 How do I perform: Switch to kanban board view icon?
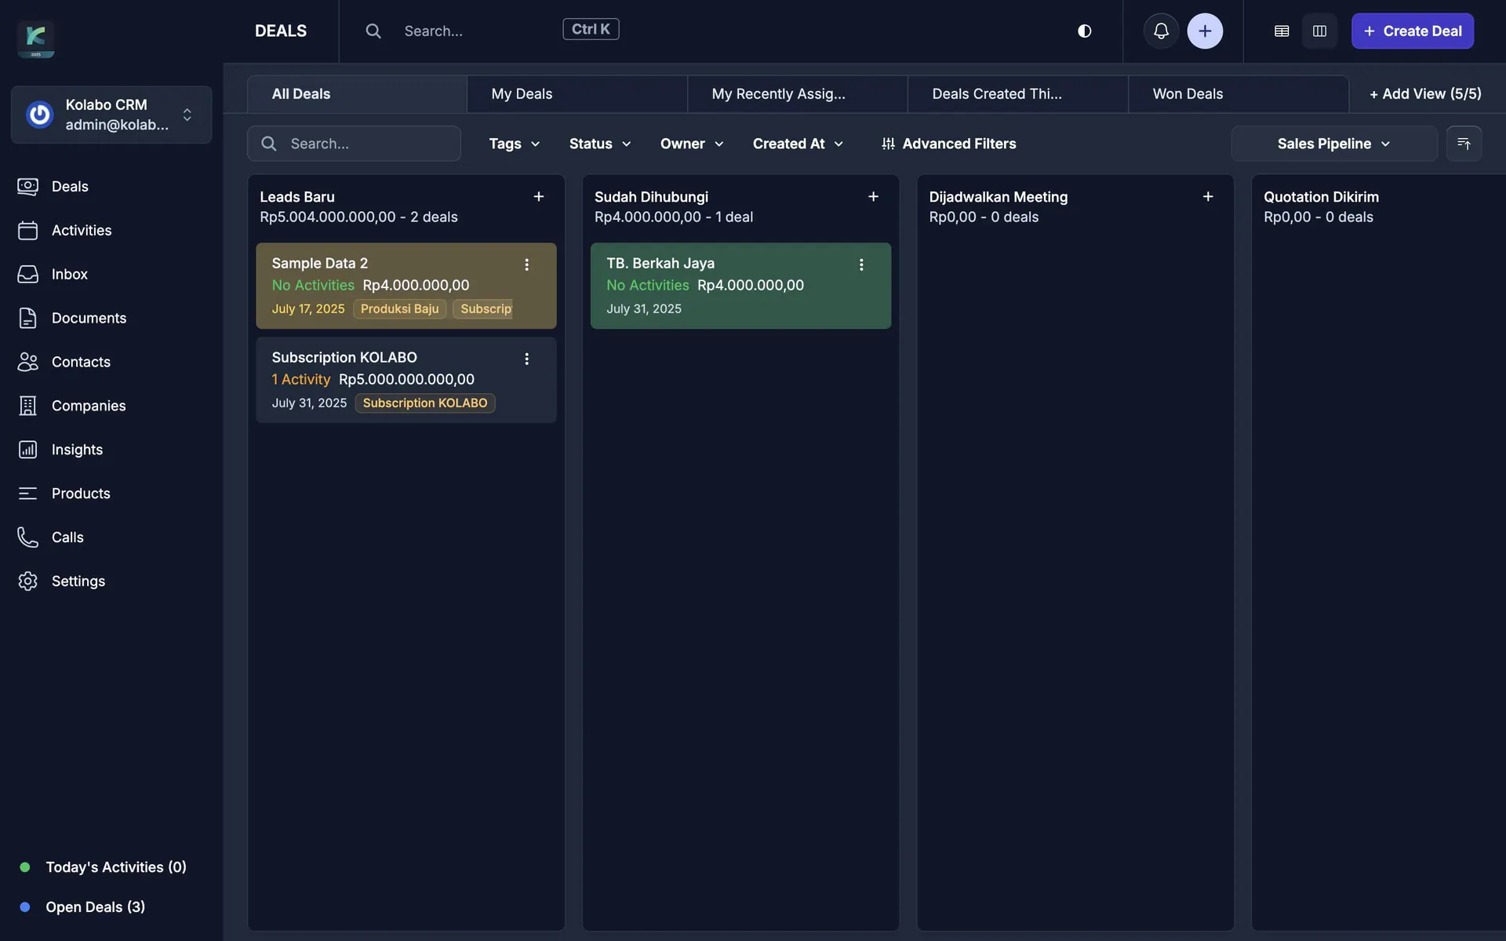click(1319, 31)
